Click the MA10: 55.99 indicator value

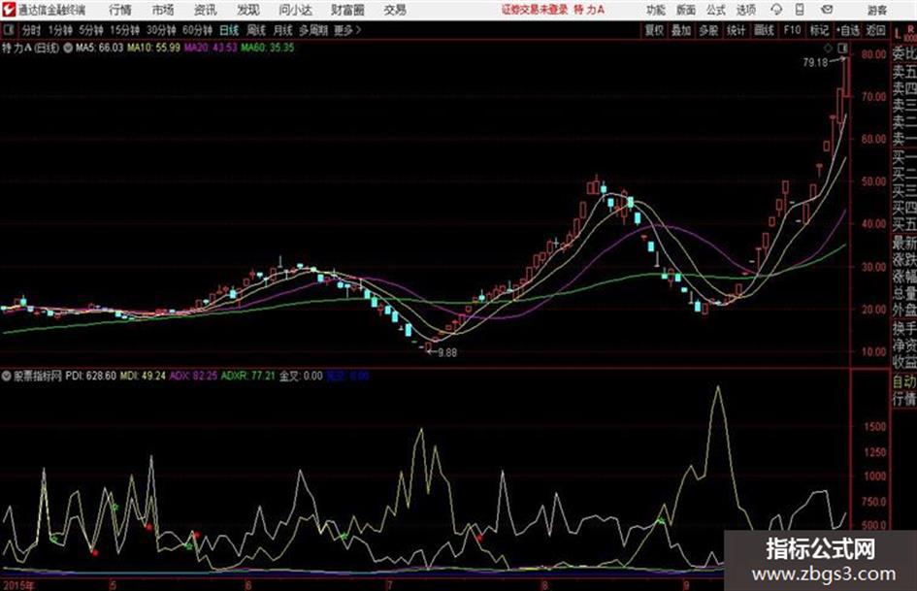[x=154, y=48]
